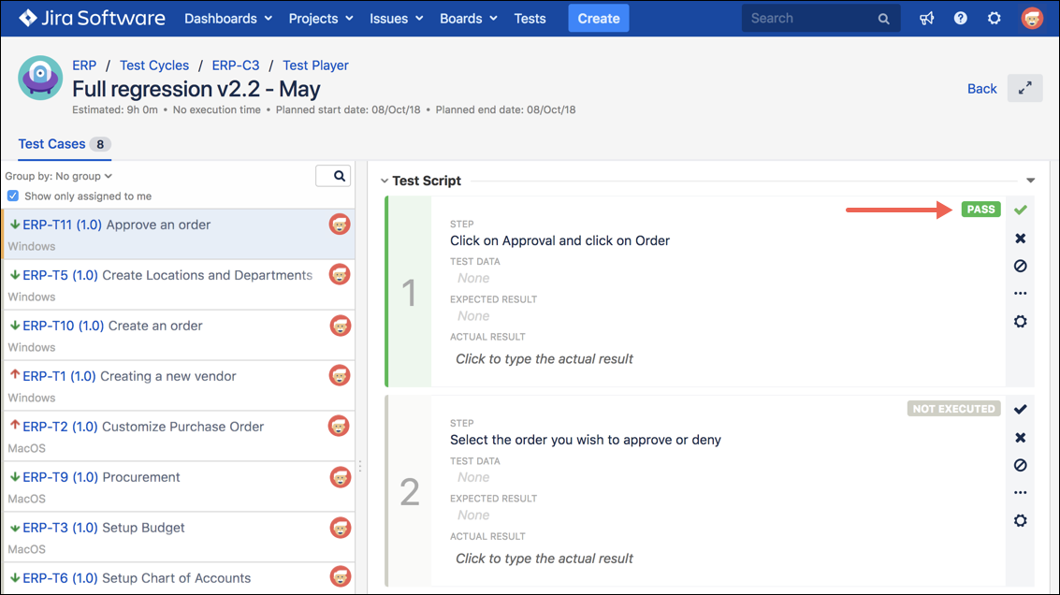Open the Boards dropdown menu
The image size is (1060, 595).
click(x=469, y=19)
